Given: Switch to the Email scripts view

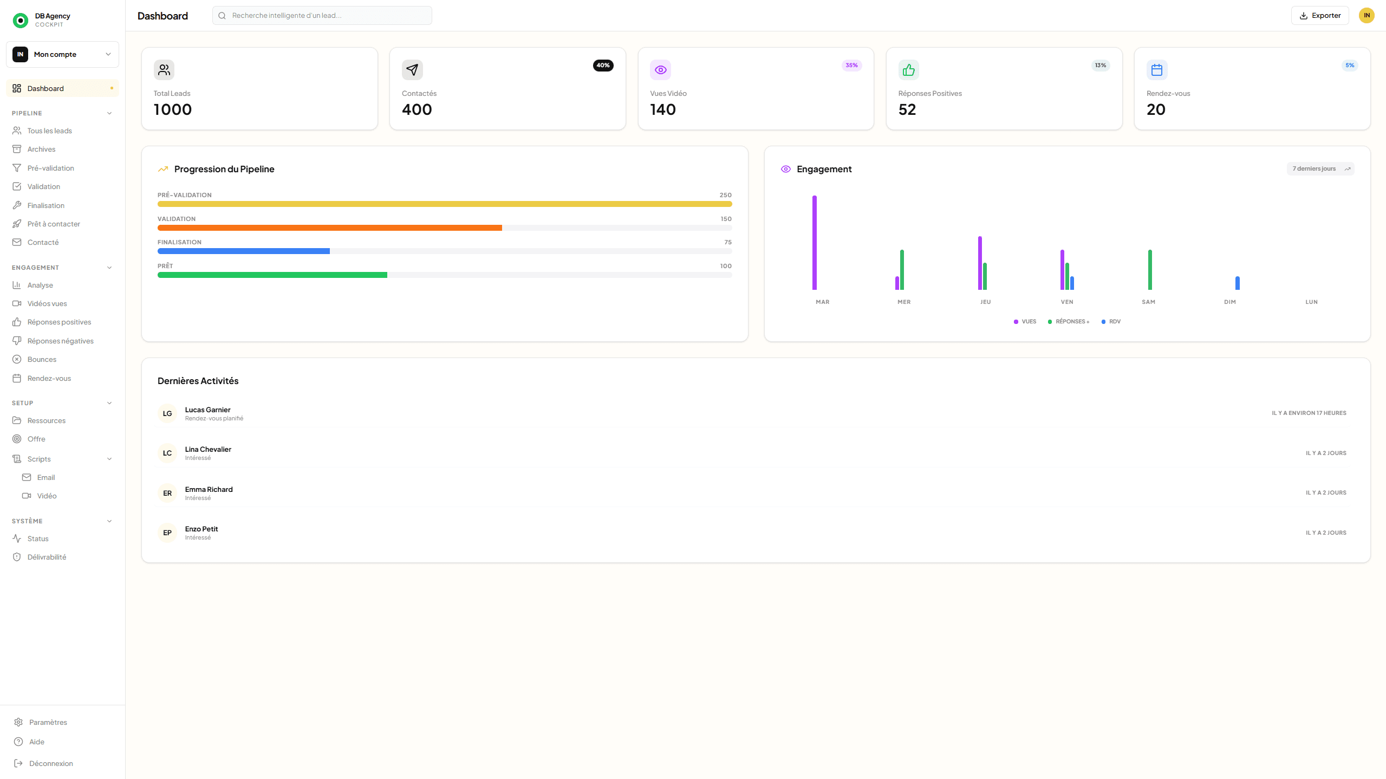Looking at the screenshot, I should pyautogui.click(x=47, y=477).
